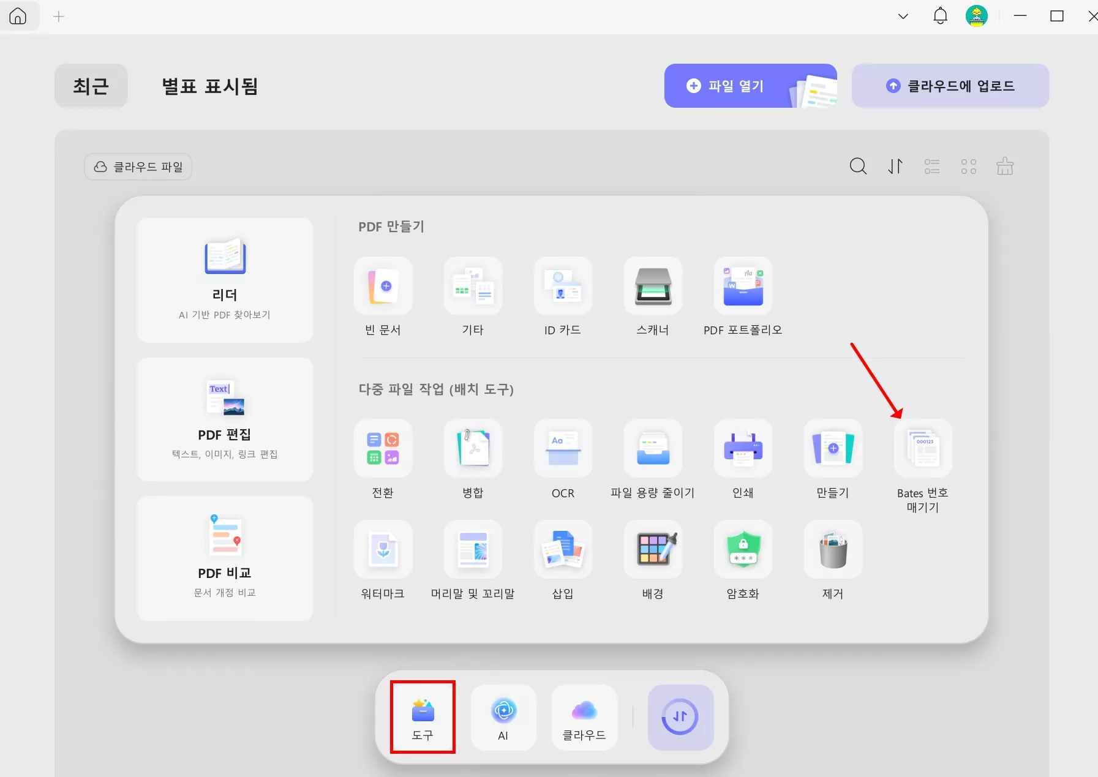Click 클라우드에 업로드 button
This screenshot has height=777, width=1098.
click(950, 86)
